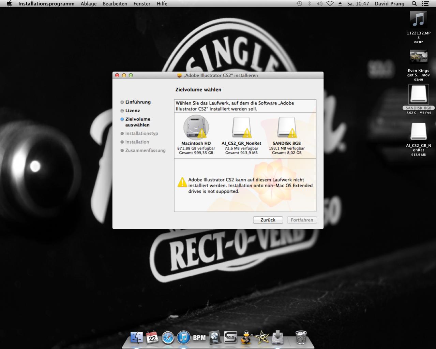Open the Hilfe menu
Image resolution: width=436 pixels, height=349 pixels.
(x=162, y=4)
